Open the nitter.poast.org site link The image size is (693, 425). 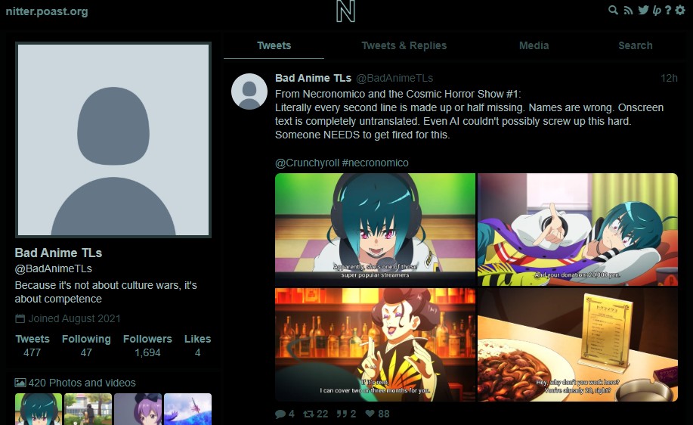[x=47, y=11]
